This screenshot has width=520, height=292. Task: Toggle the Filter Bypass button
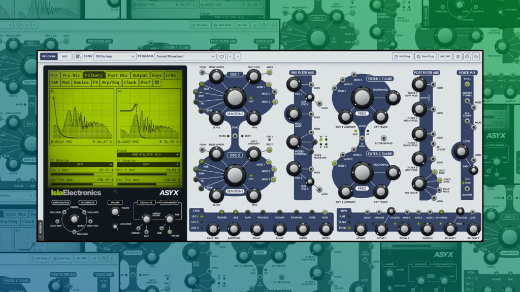pos(383,138)
